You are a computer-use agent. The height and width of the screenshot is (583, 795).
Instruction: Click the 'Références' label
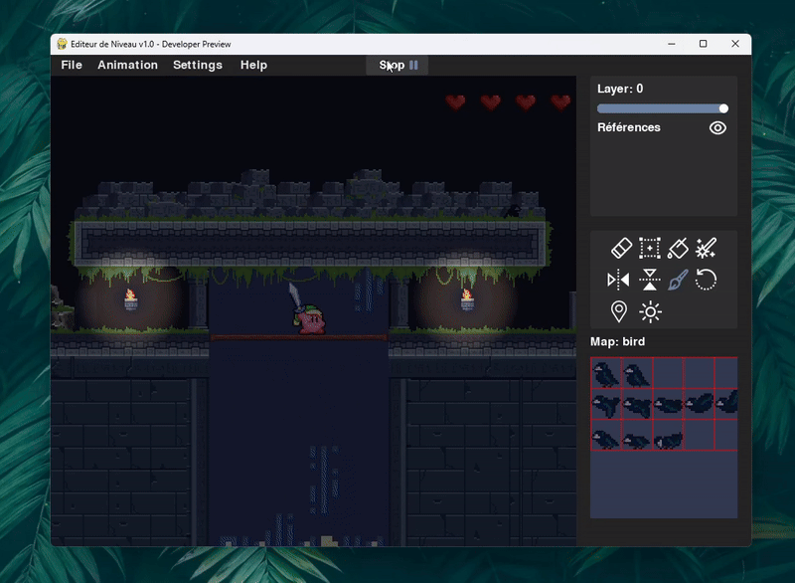629,127
